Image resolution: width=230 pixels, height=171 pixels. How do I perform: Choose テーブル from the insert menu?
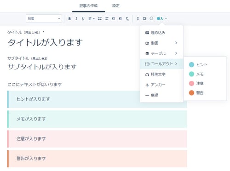[x=162, y=53]
